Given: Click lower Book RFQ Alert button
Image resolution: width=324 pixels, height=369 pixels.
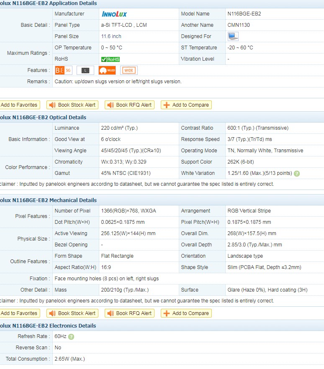Looking at the screenshot, I should point(129,313).
